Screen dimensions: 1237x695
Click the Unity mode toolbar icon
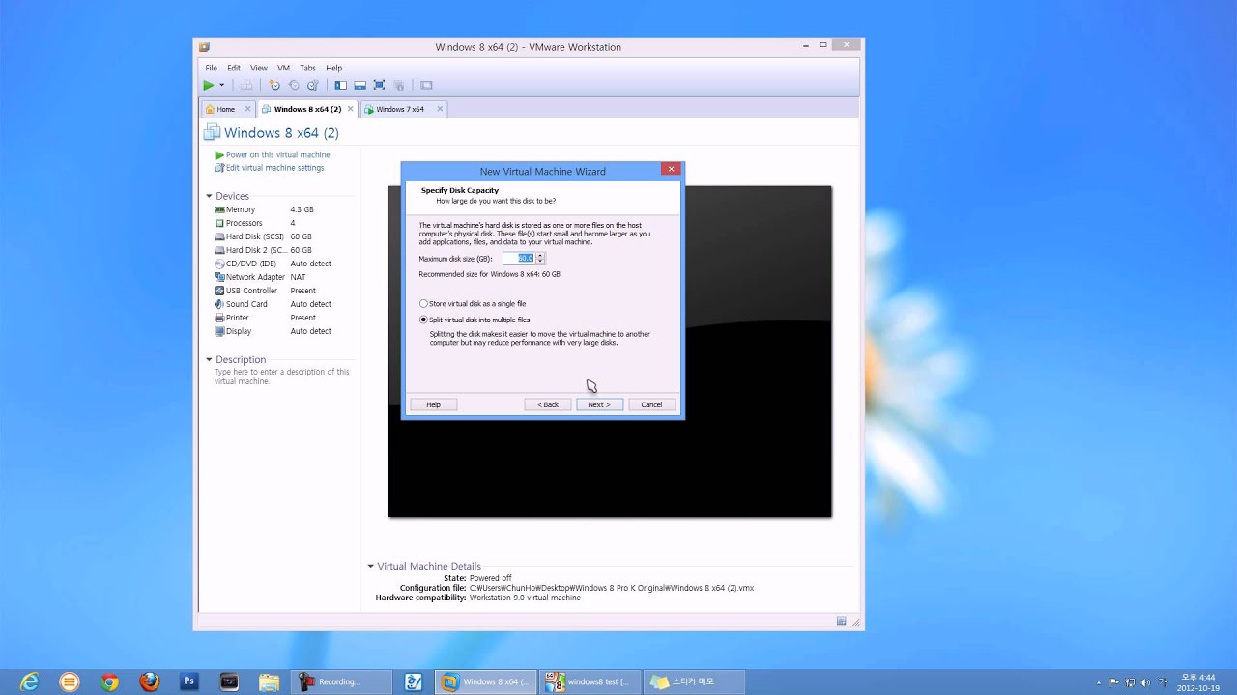pyautogui.click(x=398, y=86)
